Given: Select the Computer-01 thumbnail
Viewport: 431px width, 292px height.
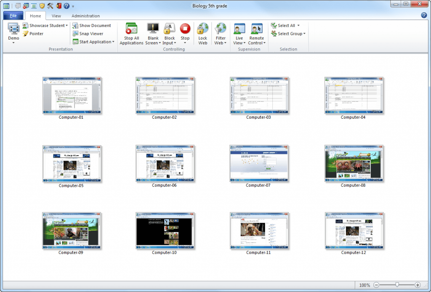Looking at the screenshot, I should (72, 96).
